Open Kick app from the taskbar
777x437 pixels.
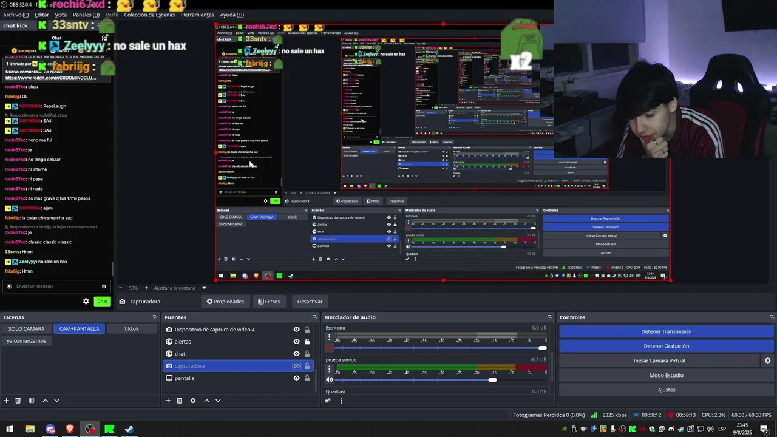tap(109, 429)
